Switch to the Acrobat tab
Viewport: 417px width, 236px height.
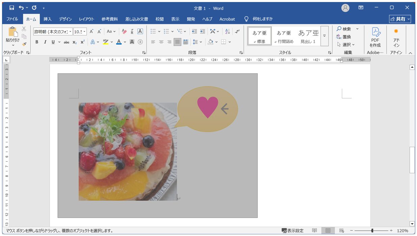tap(227, 19)
